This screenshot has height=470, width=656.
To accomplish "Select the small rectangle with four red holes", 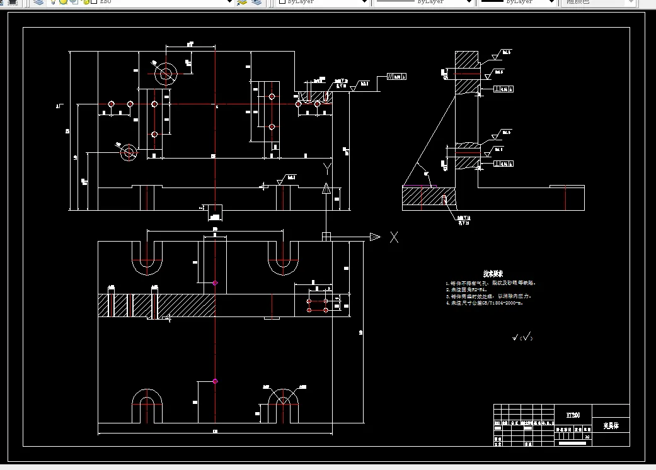I will pyautogui.click(x=318, y=306).
